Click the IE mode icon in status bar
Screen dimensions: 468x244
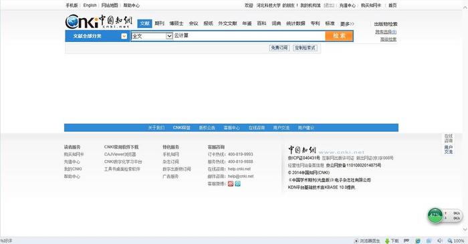tap(418, 241)
